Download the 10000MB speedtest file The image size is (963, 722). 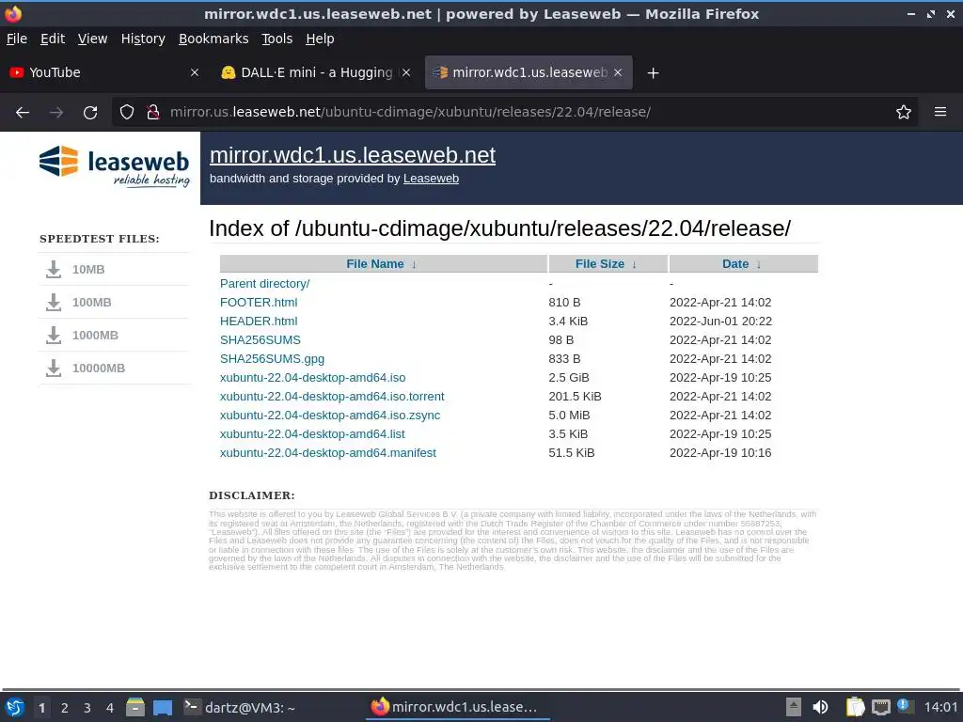98,369
